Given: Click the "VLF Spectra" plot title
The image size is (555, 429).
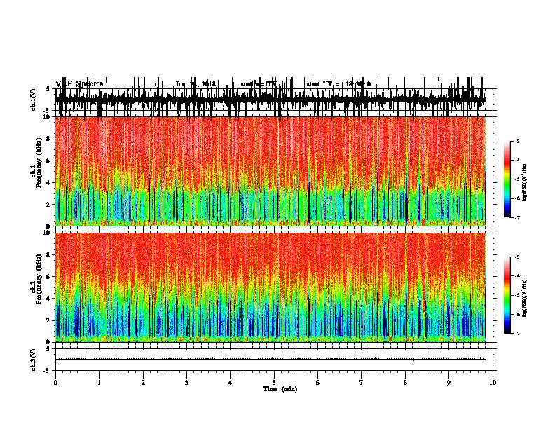Looking at the screenshot, I should [x=79, y=84].
